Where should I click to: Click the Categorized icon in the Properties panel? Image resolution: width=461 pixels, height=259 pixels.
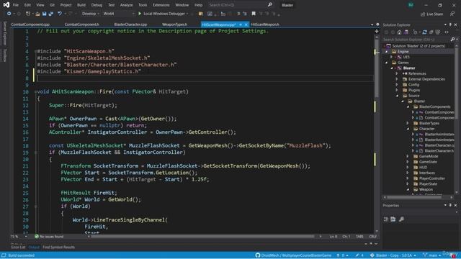point(386,219)
